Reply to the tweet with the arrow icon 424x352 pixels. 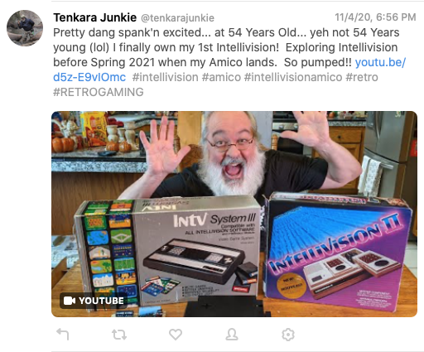point(63,335)
